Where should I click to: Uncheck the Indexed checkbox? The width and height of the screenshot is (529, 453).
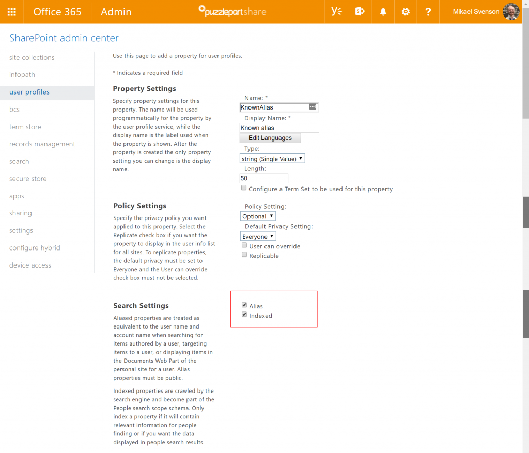tap(244, 315)
